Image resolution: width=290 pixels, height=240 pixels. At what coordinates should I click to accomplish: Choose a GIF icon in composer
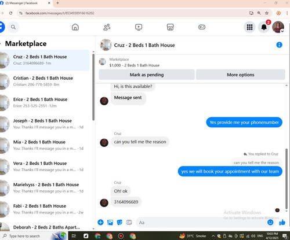coord(129,222)
